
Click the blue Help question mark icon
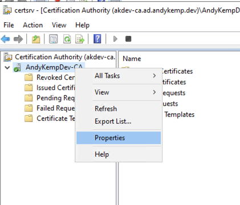point(97,39)
